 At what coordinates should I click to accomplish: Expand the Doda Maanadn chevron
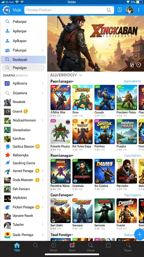[42, 180]
